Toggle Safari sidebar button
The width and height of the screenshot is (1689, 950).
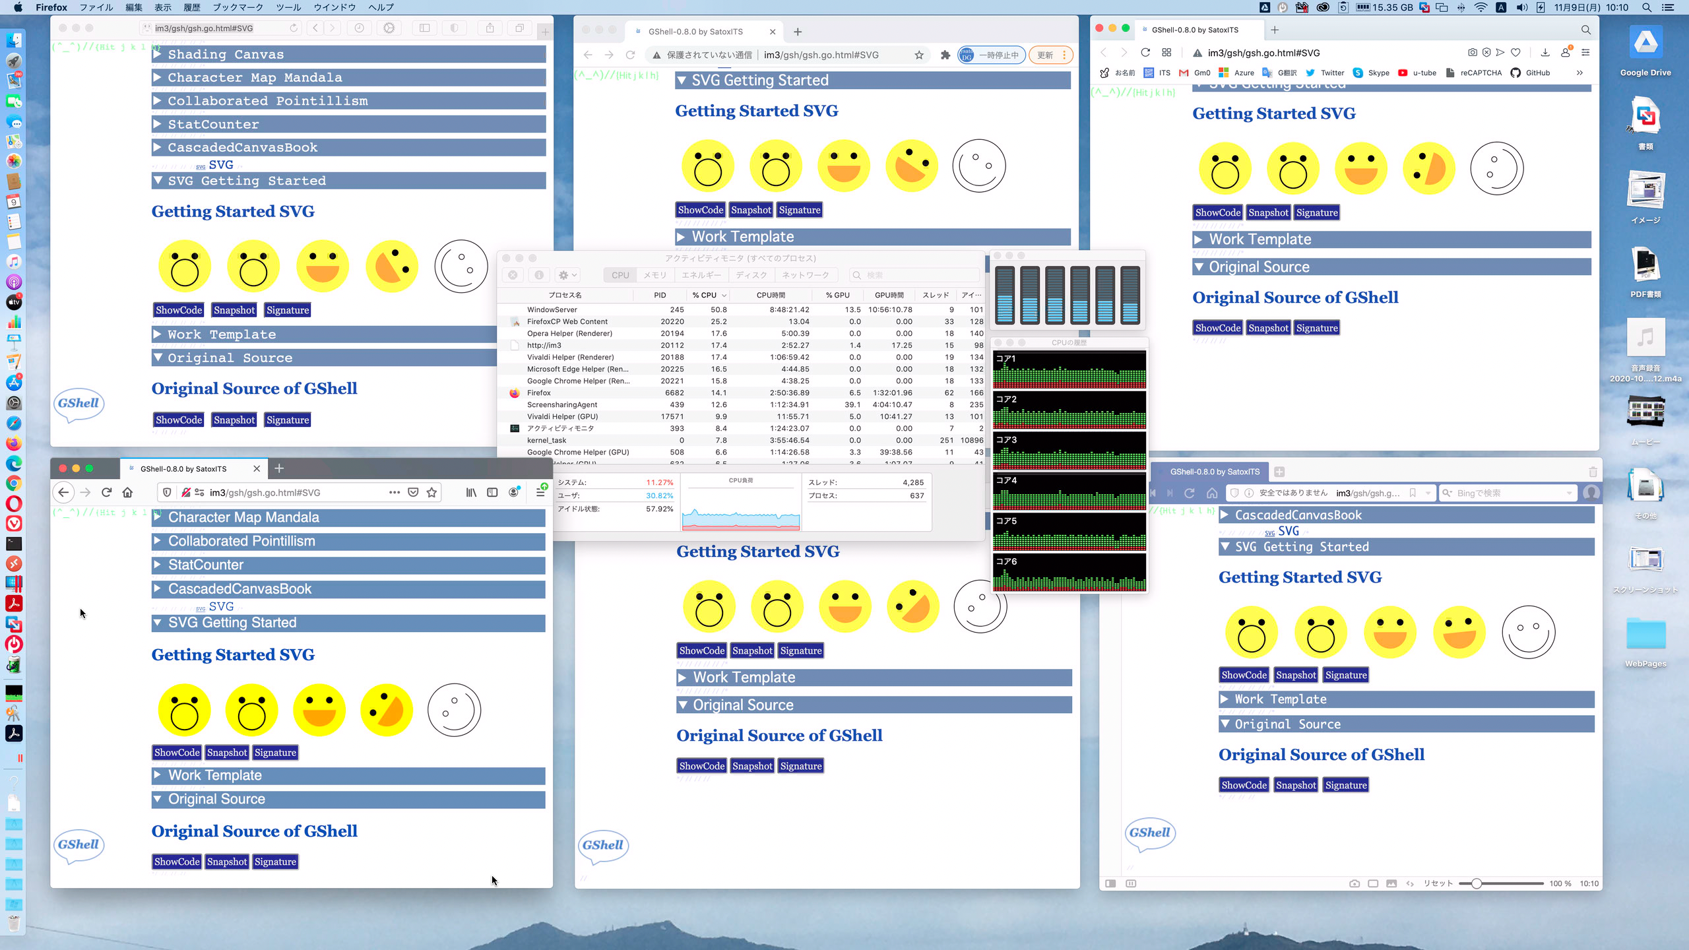[x=424, y=28]
